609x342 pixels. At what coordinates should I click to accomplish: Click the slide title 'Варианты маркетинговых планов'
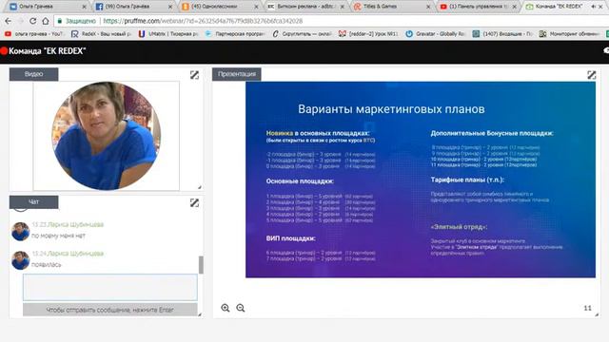pyautogui.click(x=391, y=109)
